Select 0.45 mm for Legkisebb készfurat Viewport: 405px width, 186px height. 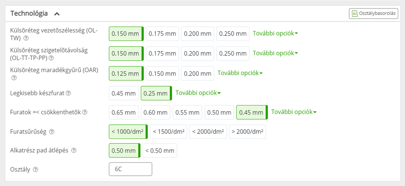click(123, 93)
